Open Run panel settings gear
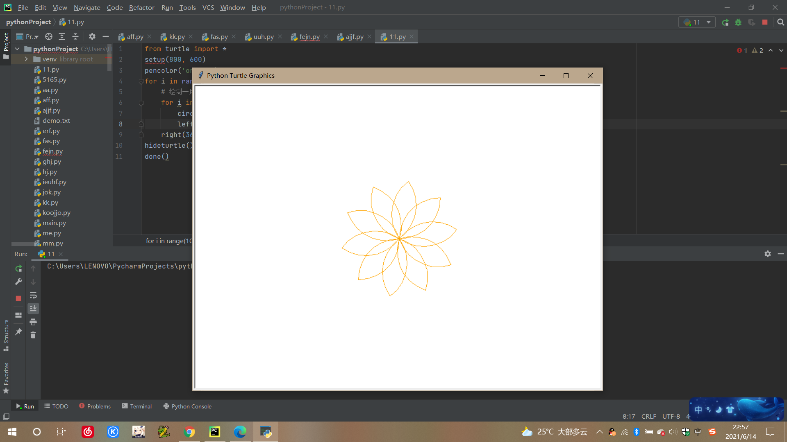Viewport: 787px width, 442px height. click(x=768, y=254)
